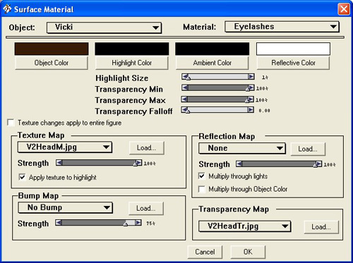Click the Transparency Max slider left arrow
The height and width of the screenshot is (263, 353).
coord(184,99)
